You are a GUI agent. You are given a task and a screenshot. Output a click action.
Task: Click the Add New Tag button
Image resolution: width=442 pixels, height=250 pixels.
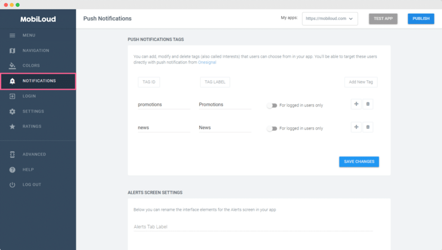click(x=361, y=82)
